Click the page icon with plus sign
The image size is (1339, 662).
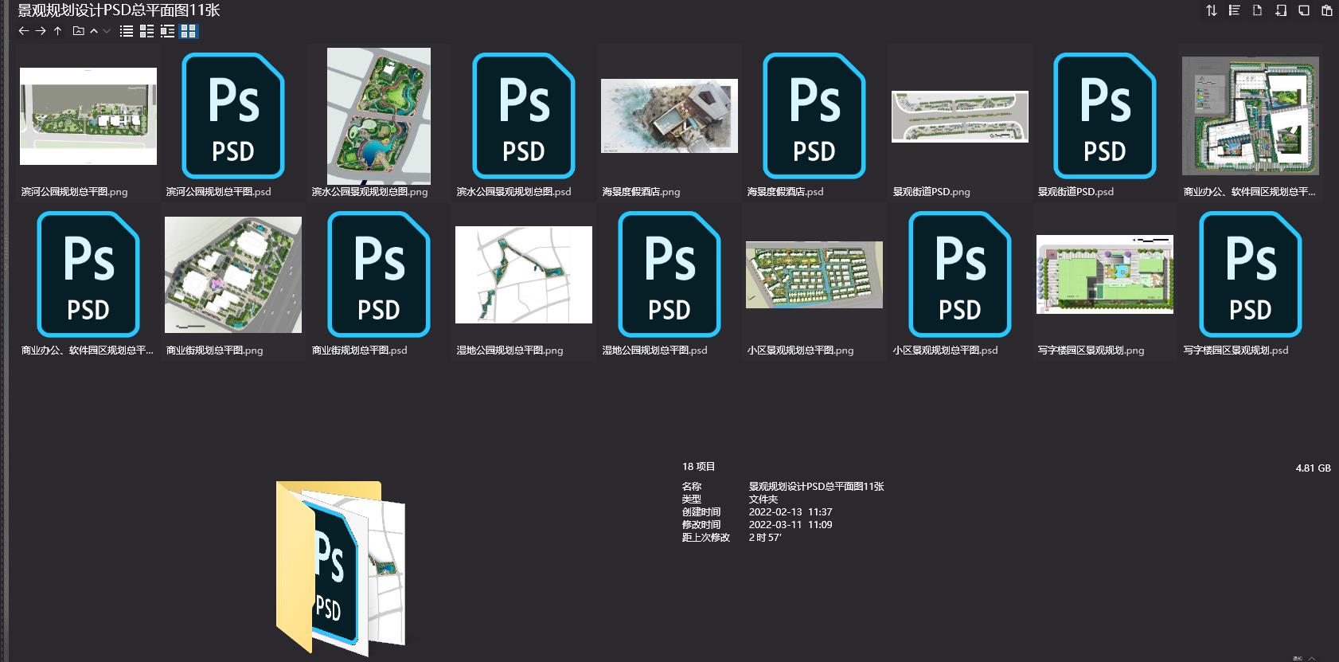(1280, 10)
